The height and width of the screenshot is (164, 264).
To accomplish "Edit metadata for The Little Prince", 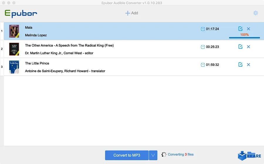I will (x=240, y=64).
